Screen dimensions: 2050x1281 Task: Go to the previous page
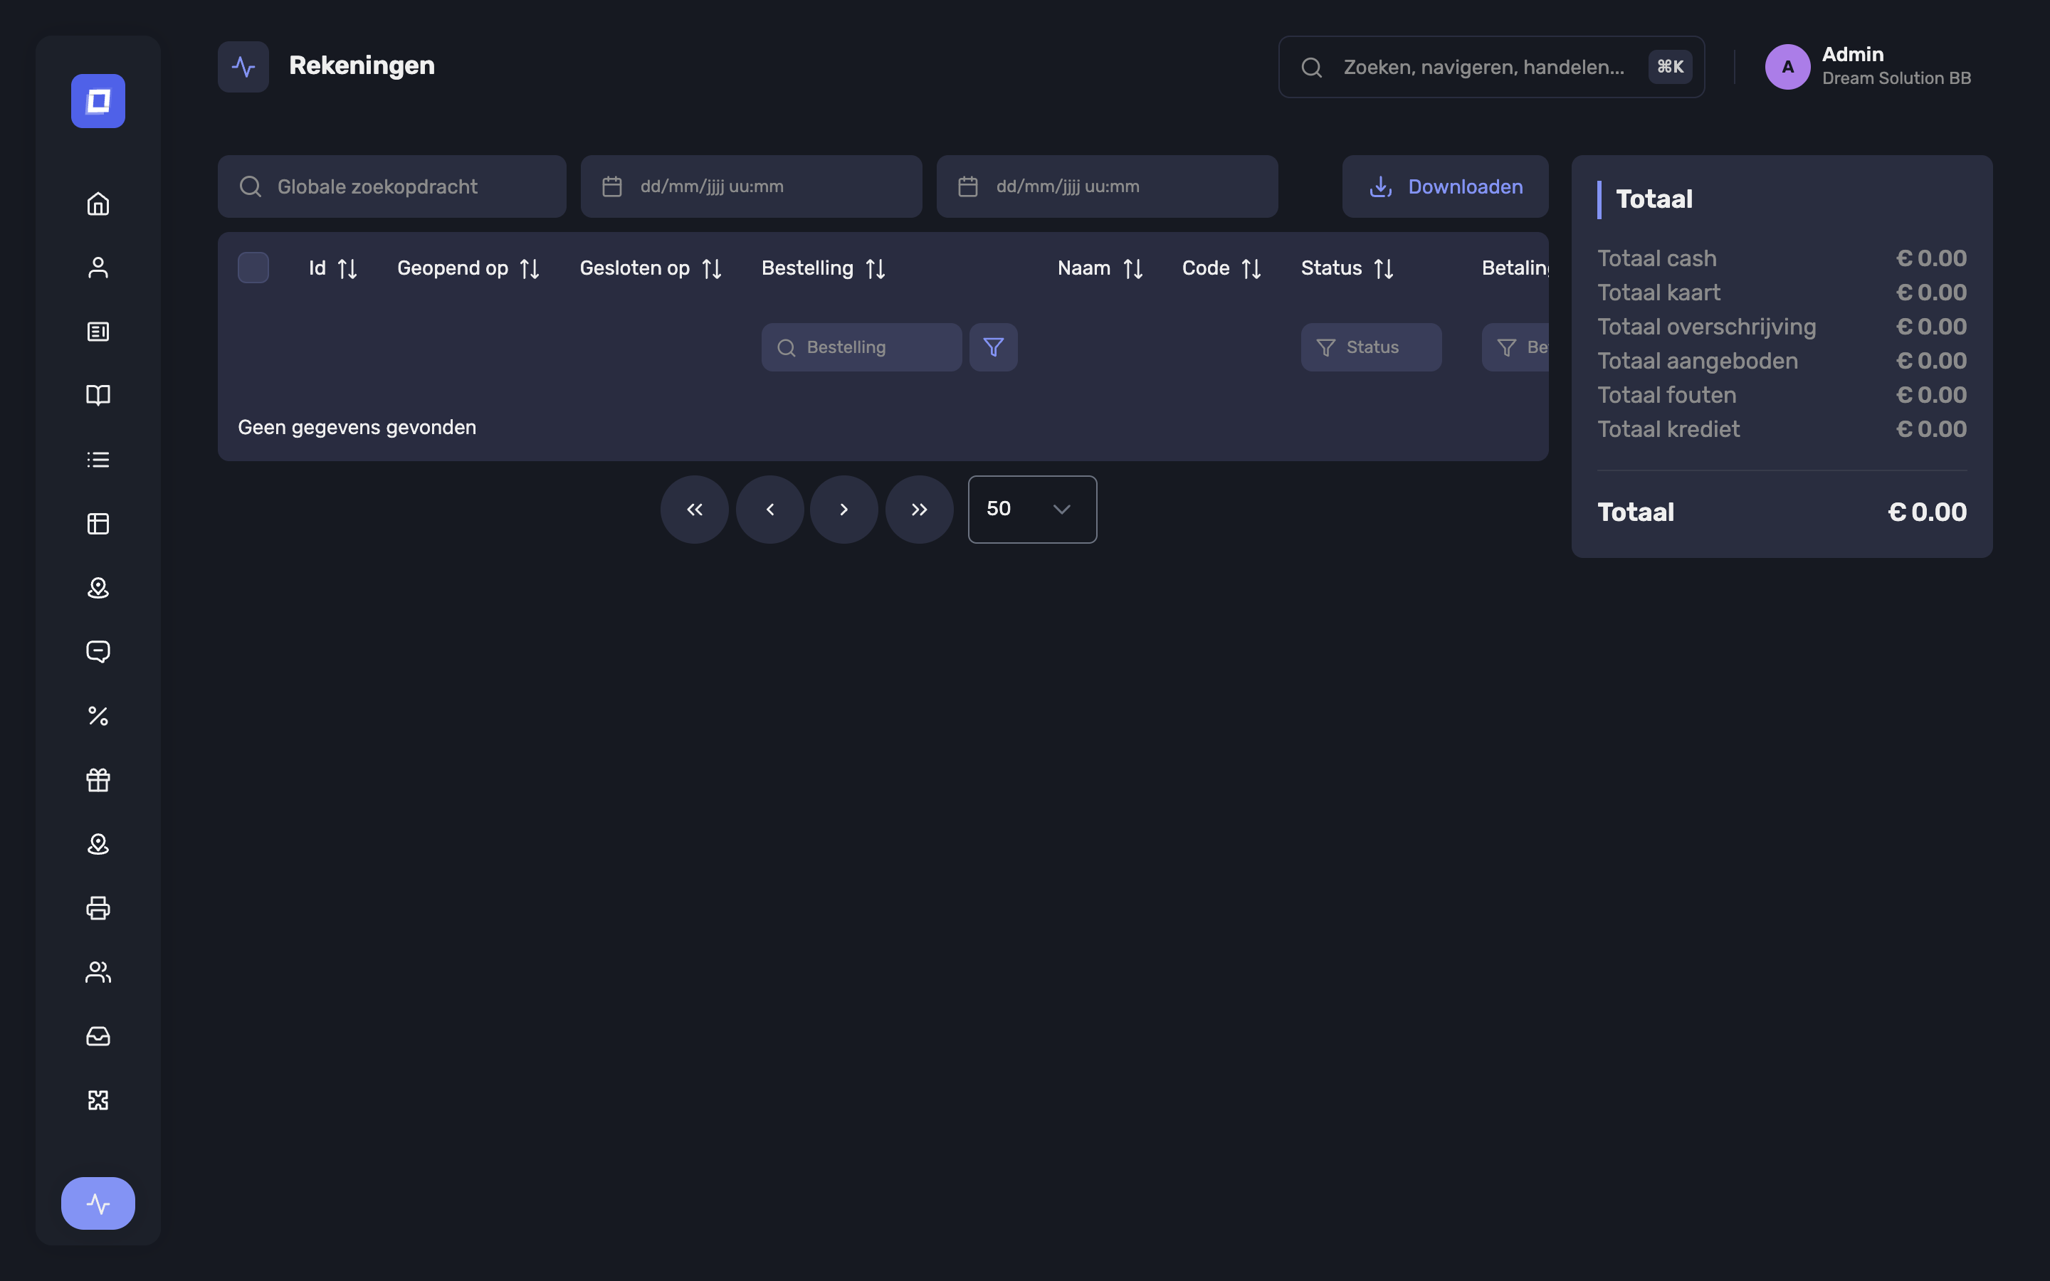(x=770, y=509)
